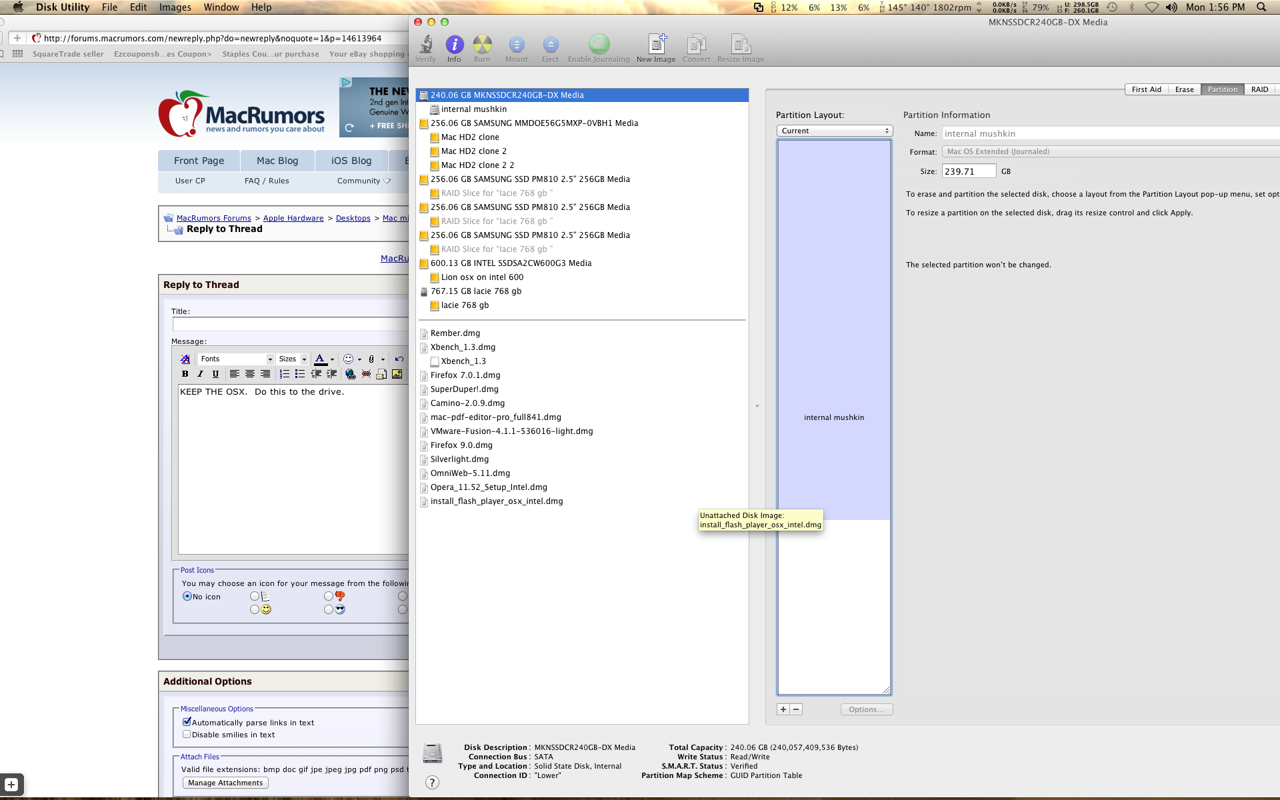
Task: Switch to the Erase tab
Action: (x=1184, y=89)
